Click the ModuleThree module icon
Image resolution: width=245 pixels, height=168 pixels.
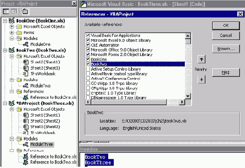pyautogui.click(x=26, y=145)
